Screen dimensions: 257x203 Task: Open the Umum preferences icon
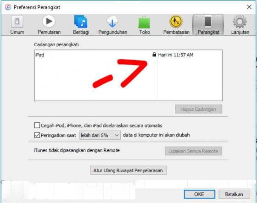pyautogui.click(x=17, y=22)
